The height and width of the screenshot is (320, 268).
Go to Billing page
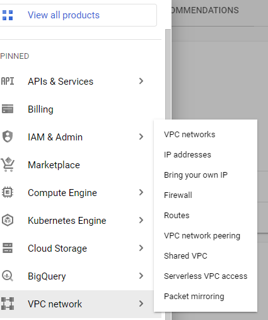click(40, 109)
